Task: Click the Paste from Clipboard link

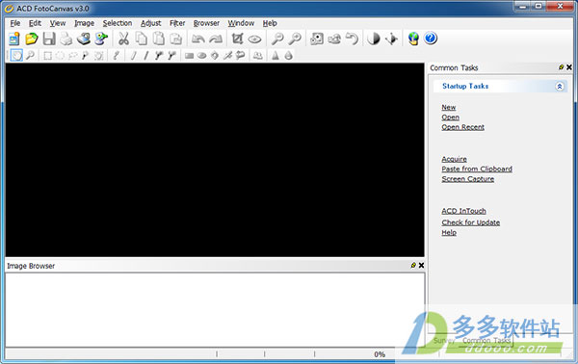Action: coord(477,169)
